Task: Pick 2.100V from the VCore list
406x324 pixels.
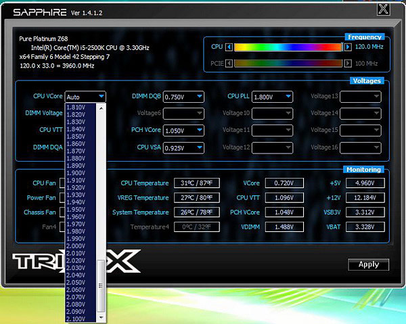Action: click(x=81, y=319)
